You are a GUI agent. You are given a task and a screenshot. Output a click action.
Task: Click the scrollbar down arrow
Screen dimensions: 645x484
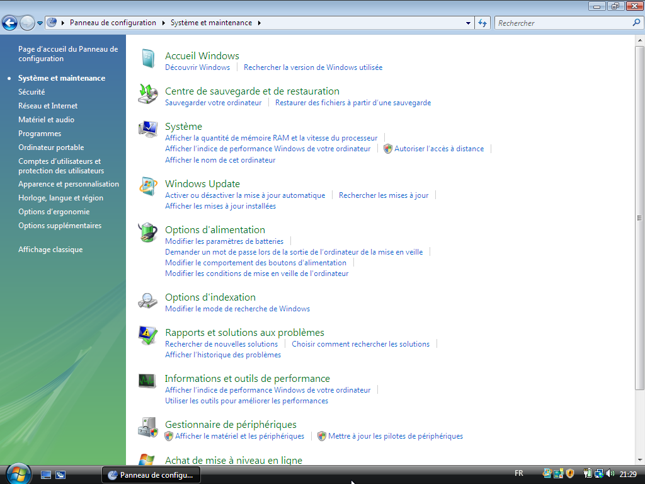pyautogui.click(x=640, y=459)
